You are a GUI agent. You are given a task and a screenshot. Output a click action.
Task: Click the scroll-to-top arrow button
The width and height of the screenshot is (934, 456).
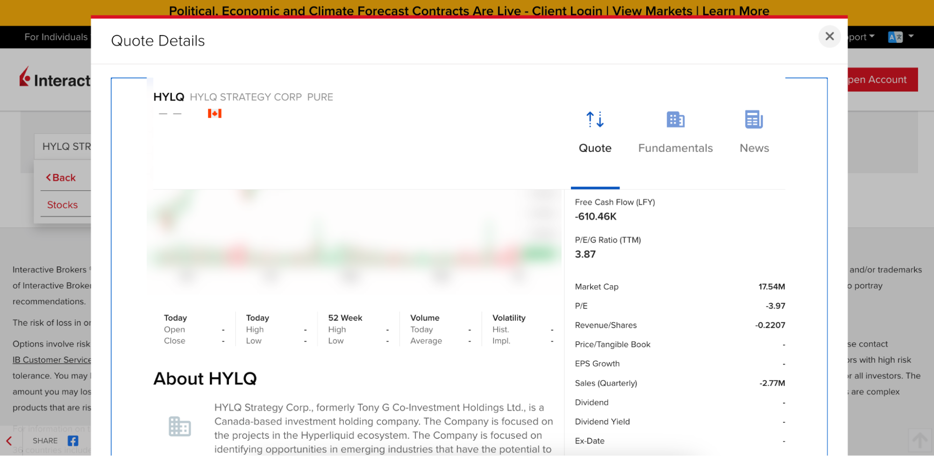pos(920,440)
